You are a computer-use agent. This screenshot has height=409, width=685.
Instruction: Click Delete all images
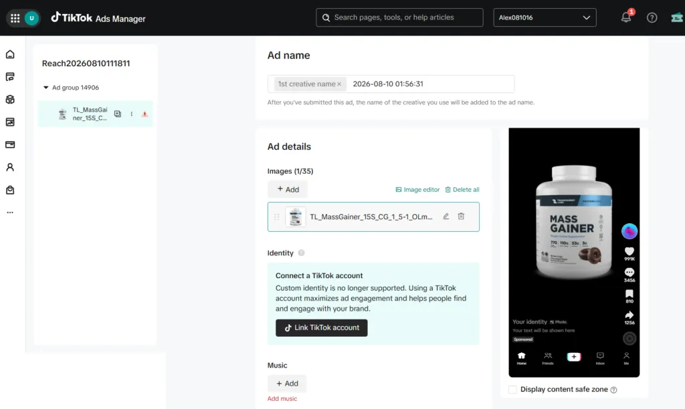(x=462, y=189)
